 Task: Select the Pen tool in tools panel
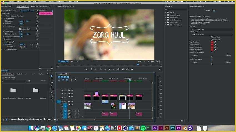click(52, 92)
